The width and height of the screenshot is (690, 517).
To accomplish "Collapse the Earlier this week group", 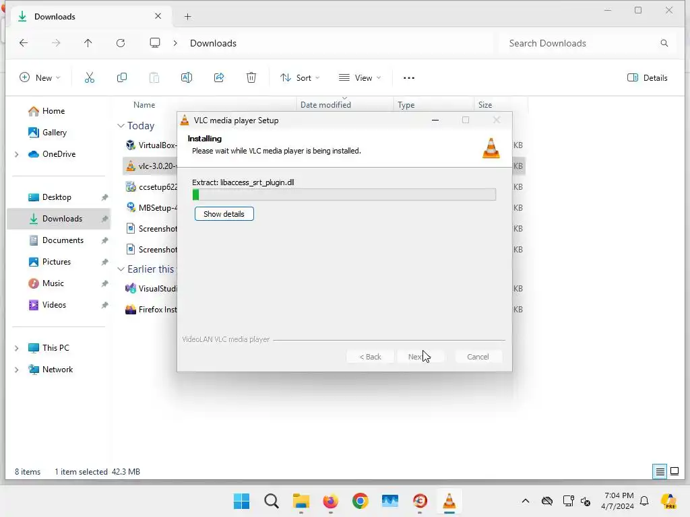I will (121, 269).
